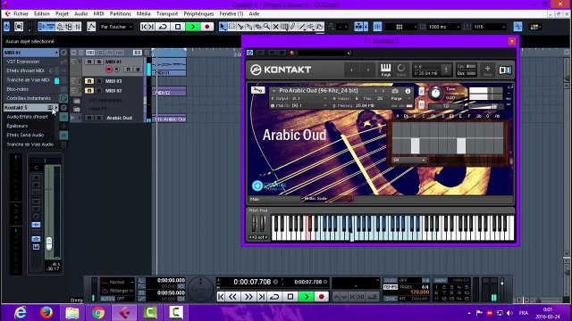Click transport bar green Play button
The image size is (572, 321).
[307, 297]
